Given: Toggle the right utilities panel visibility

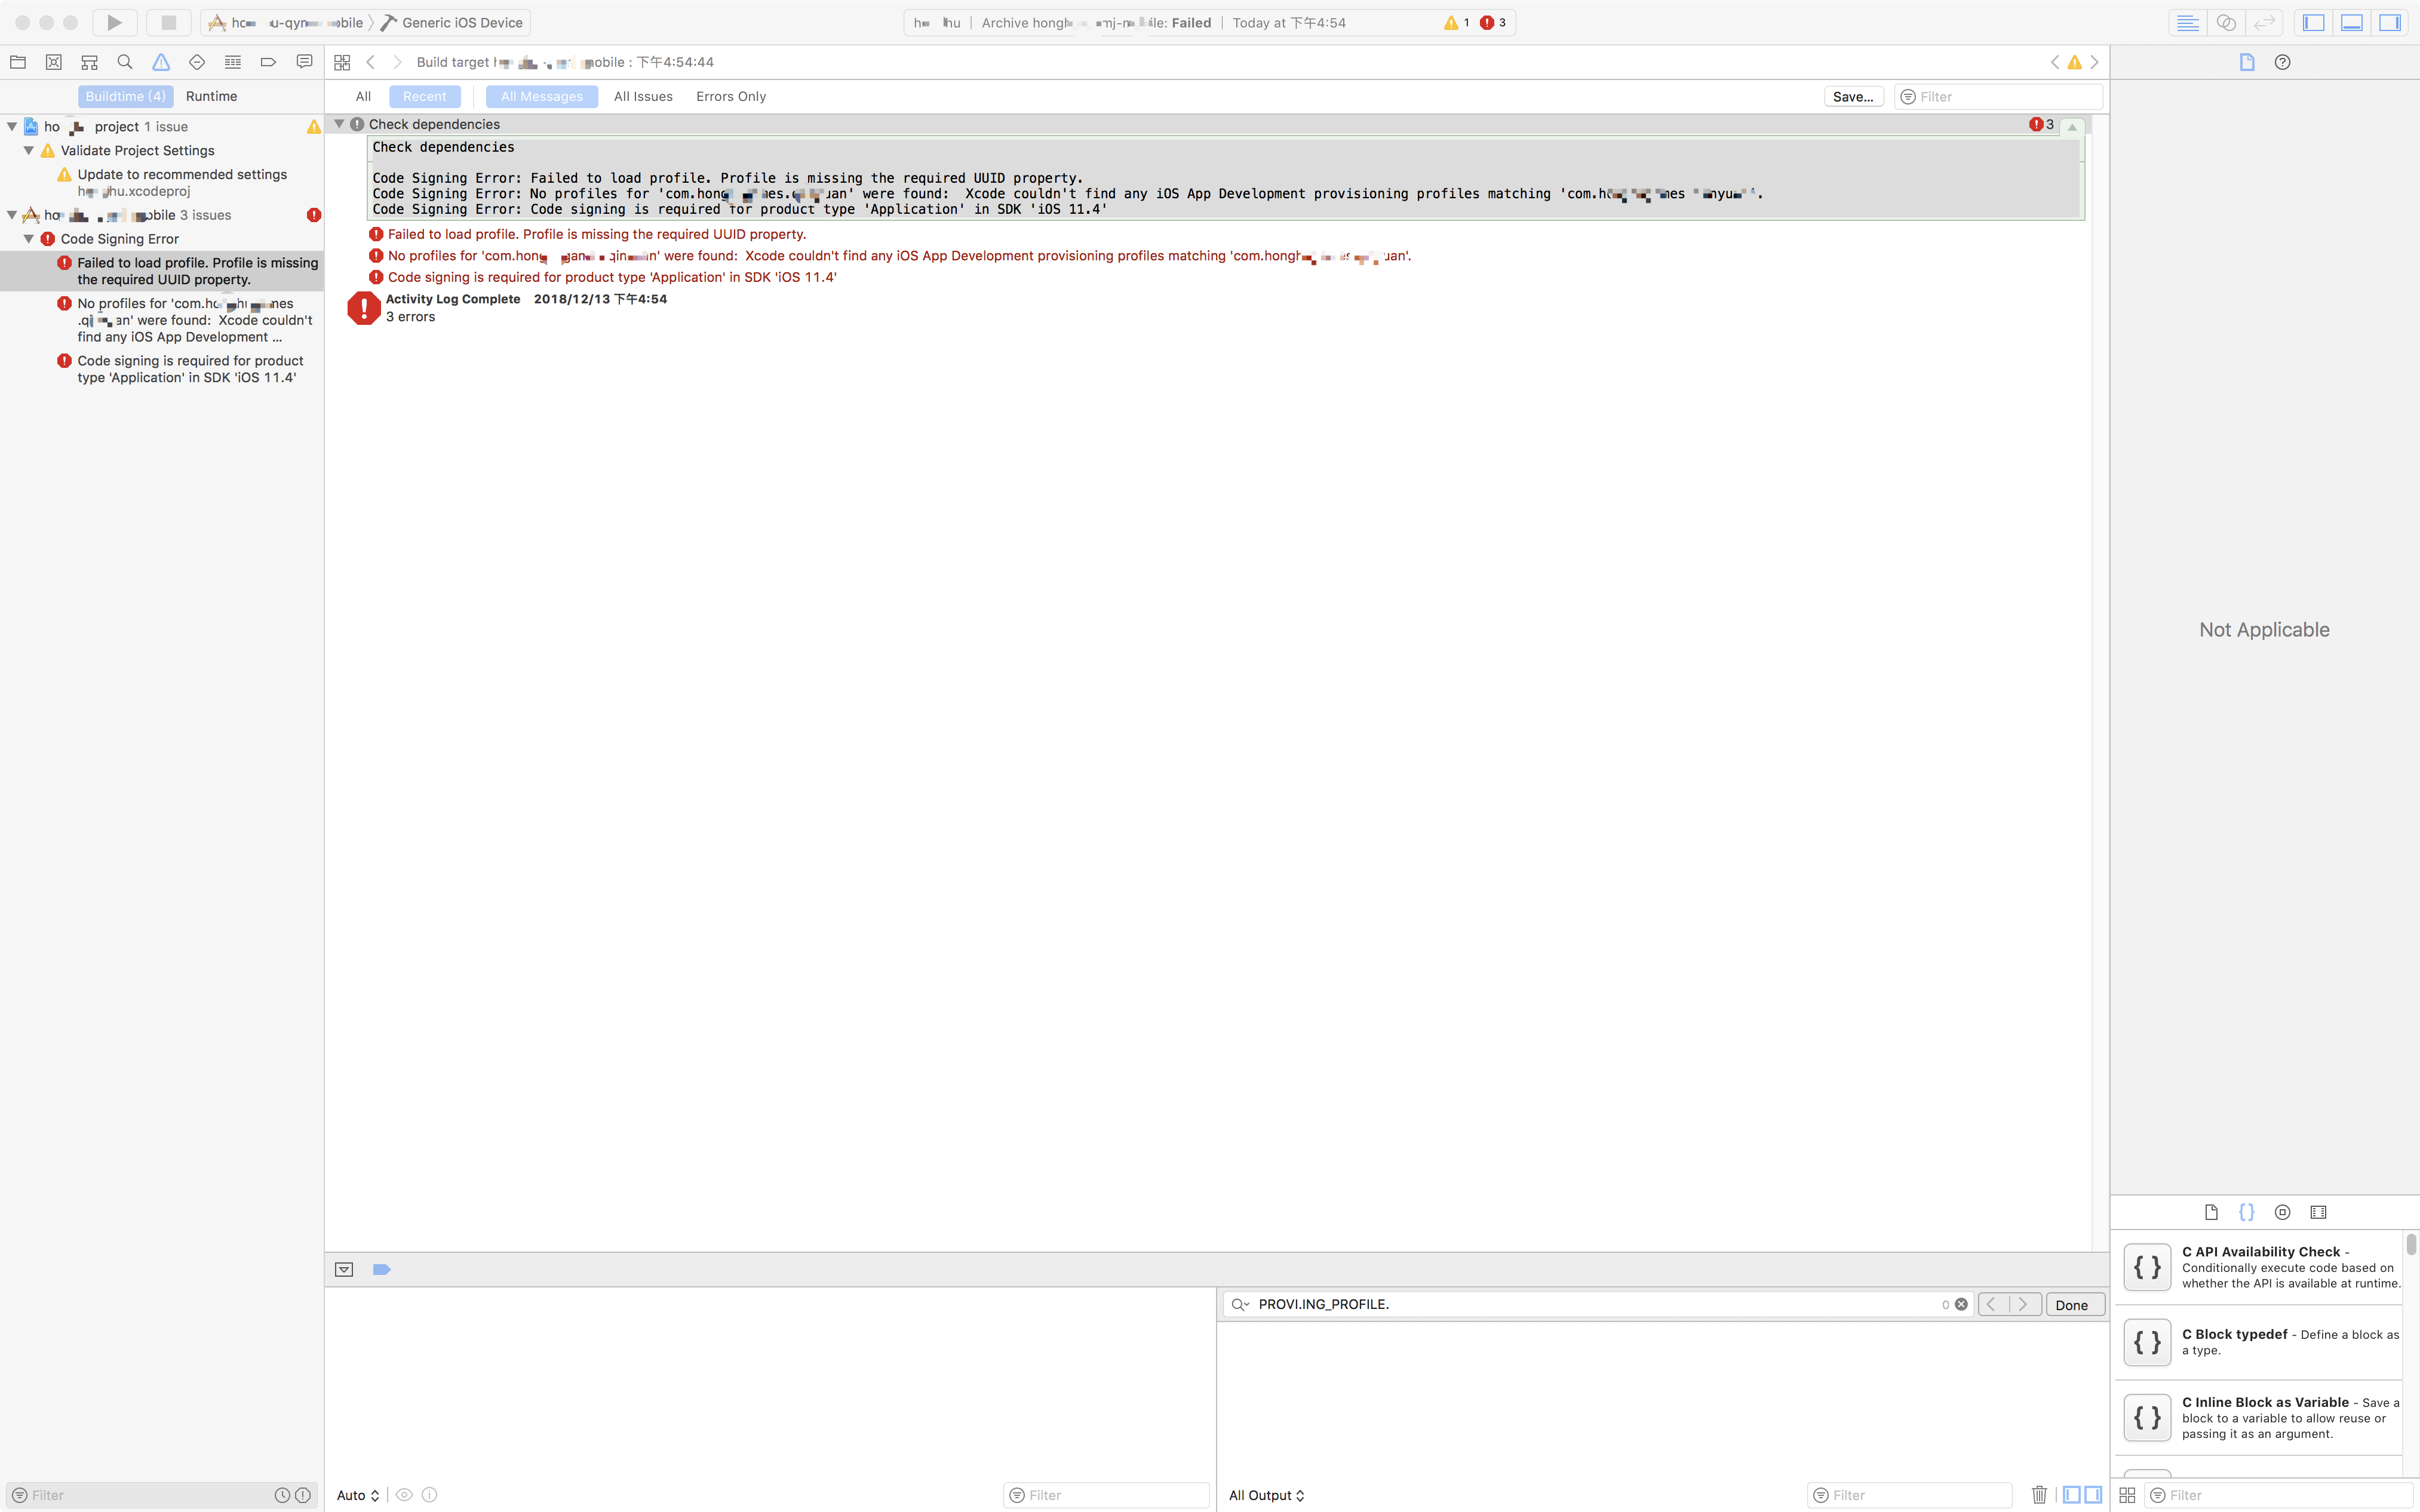Looking at the screenshot, I should pyautogui.click(x=2390, y=22).
